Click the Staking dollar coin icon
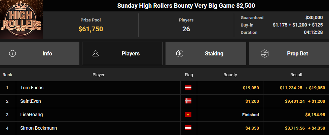This screenshot has width=329, height=135. click(x=179, y=53)
